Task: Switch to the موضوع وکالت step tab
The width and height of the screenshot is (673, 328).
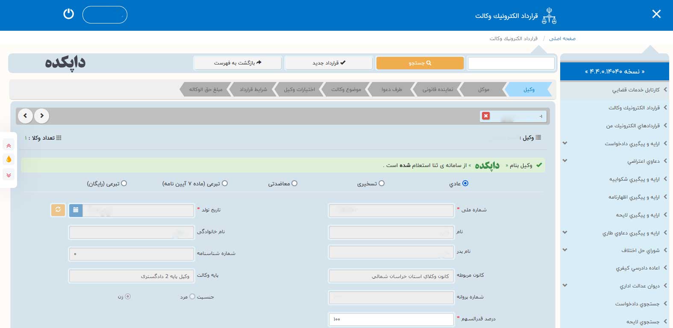Action: [x=346, y=89]
